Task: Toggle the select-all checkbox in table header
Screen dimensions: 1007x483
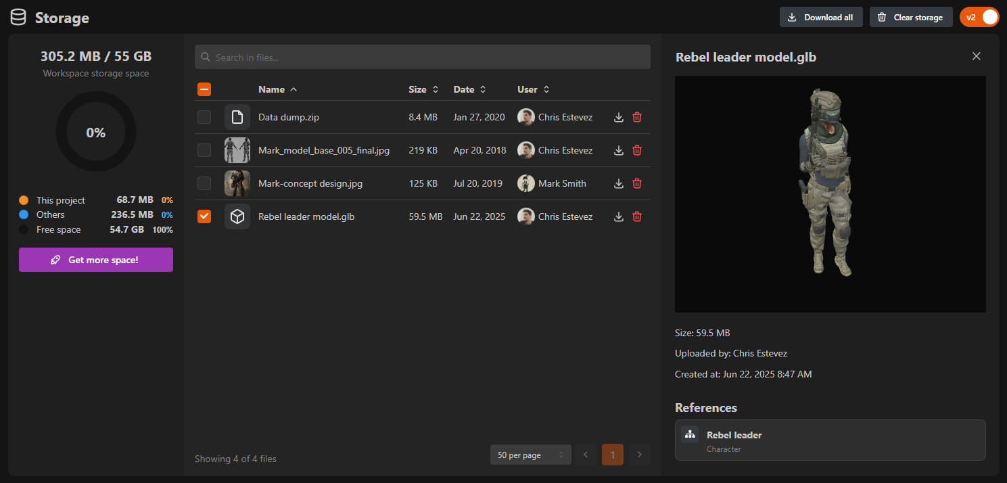Action: [204, 89]
